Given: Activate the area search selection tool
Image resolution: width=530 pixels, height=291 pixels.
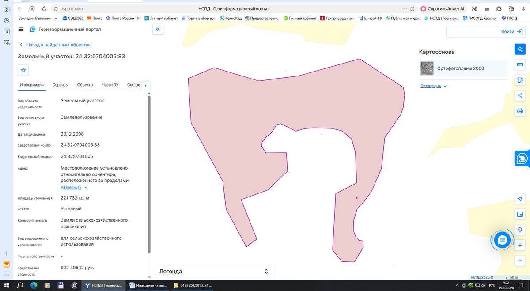Looking at the screenshot, I should [520, 80].
